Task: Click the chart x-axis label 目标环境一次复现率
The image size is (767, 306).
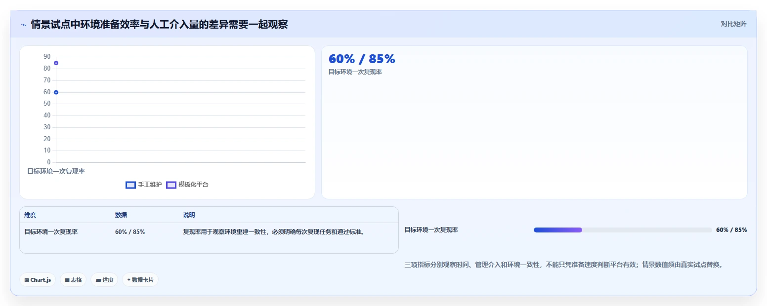Action: [56, 171]
